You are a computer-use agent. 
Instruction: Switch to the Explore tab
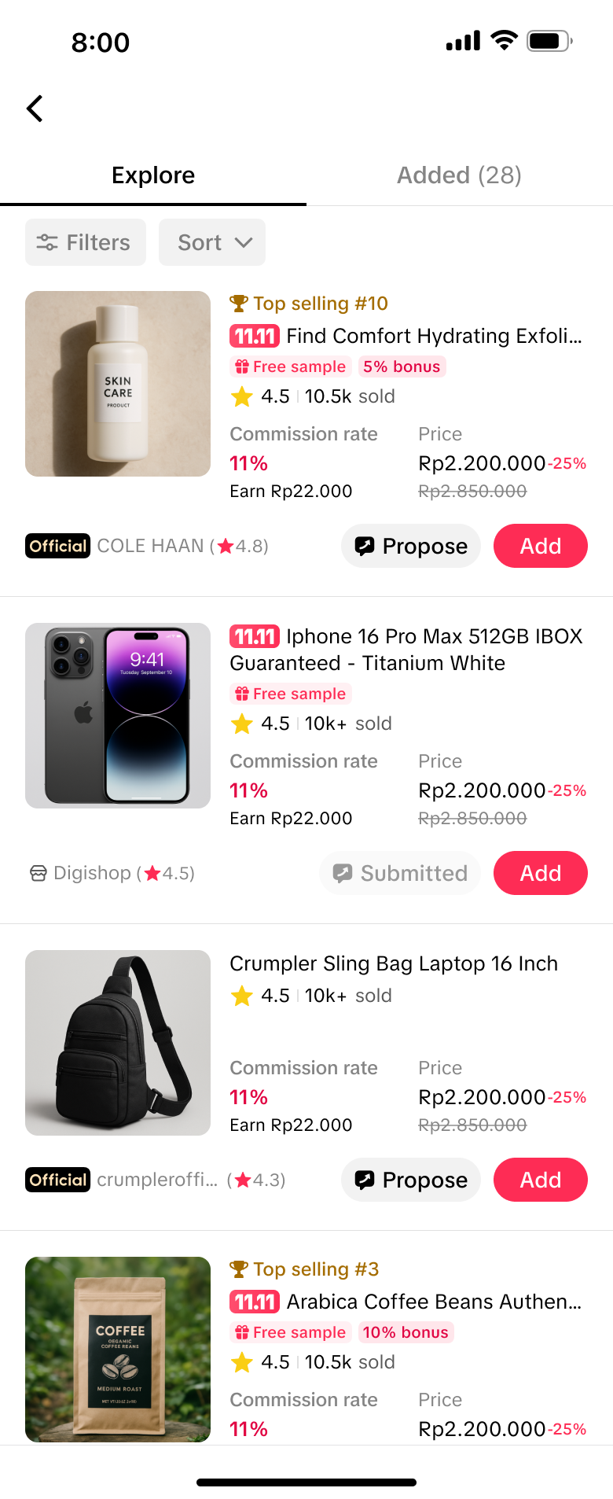point(153,175)
